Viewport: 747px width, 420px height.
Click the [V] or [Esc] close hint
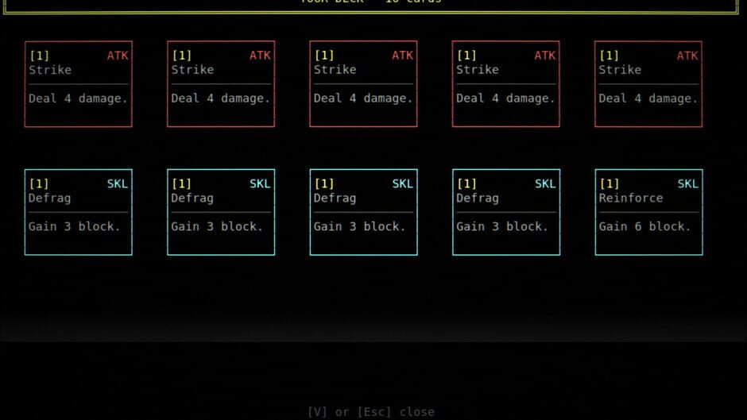tap(370, 411)
